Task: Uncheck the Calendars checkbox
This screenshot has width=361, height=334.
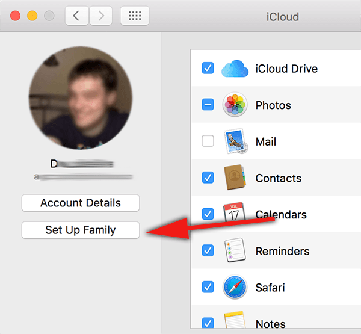Action: 208,214
